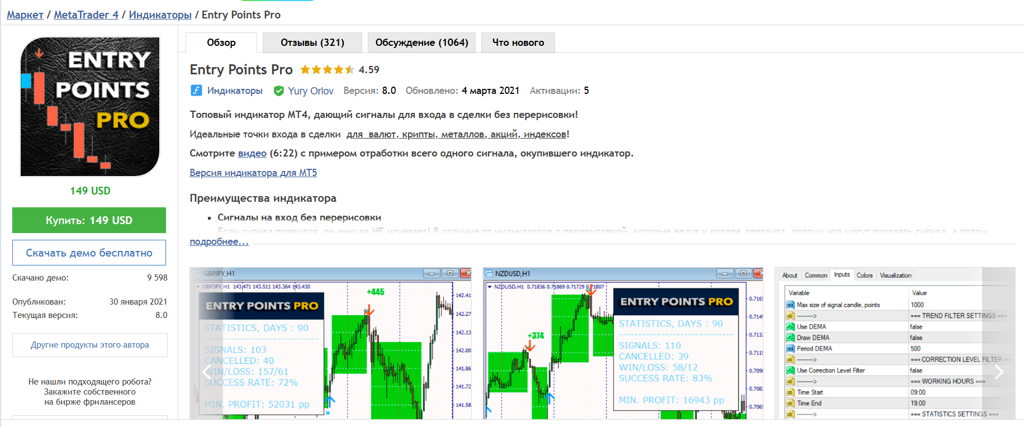Click the 30 января 2021 publish date
The width and height of the screenshot is (1024, 427).
pyautogui.click(x=138, y=302)
